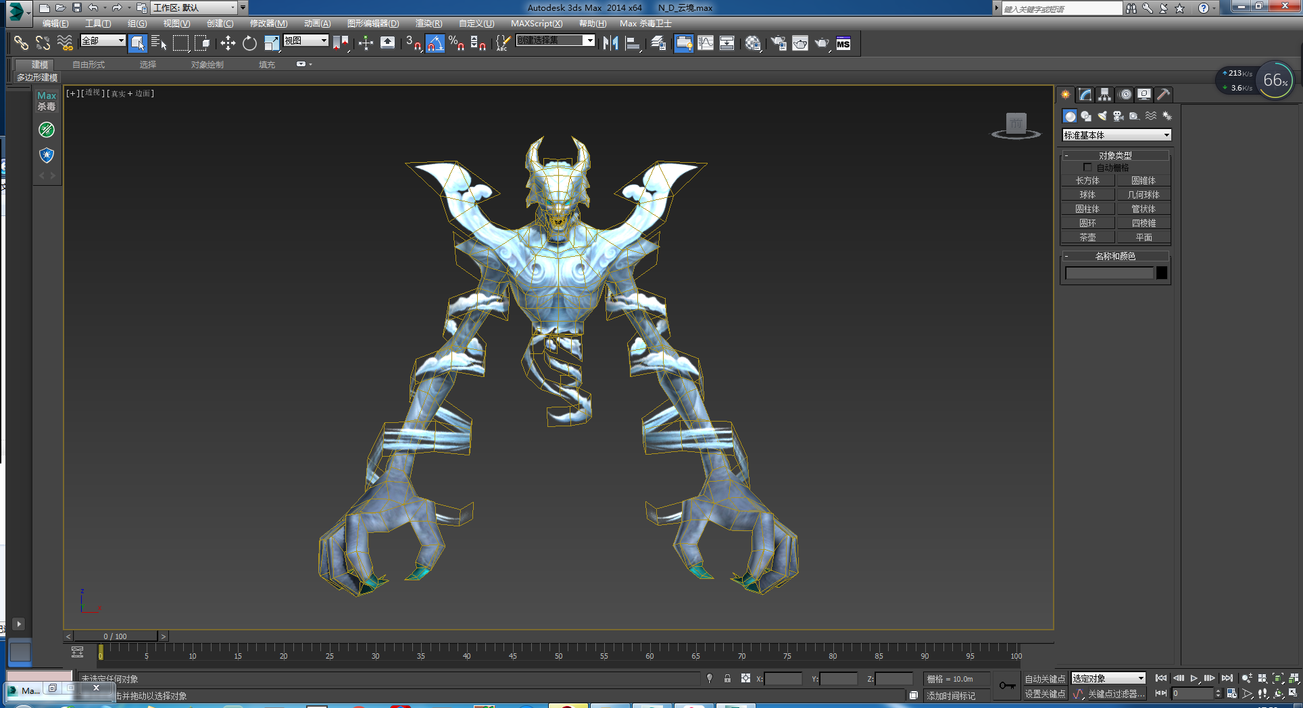The image size is (1303, 708).
Task: Open the 渲染(R) menu
Action: (x=428, y=24)
